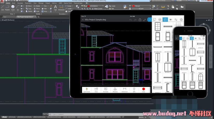Tap Quick Tools on the iPad toolbar
The height and width of the screenshot is (119, 214).
[87, 90]
